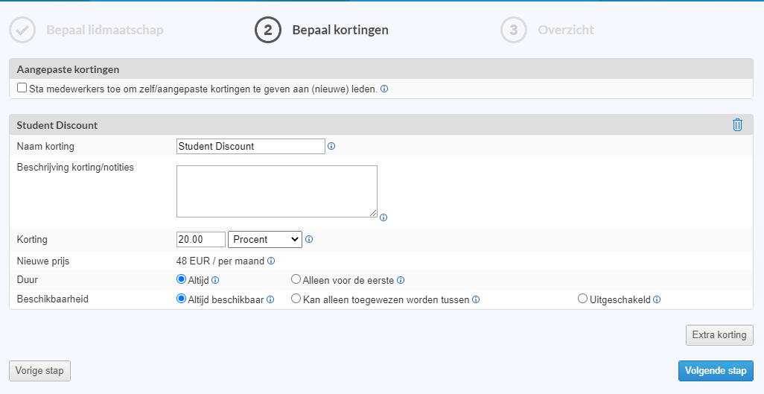Go to Bepaal kortingen step
764x394 pixels.
(x=340, y=30)
